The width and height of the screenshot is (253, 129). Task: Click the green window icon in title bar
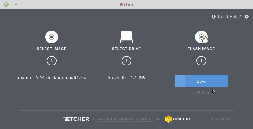[6, 5]
